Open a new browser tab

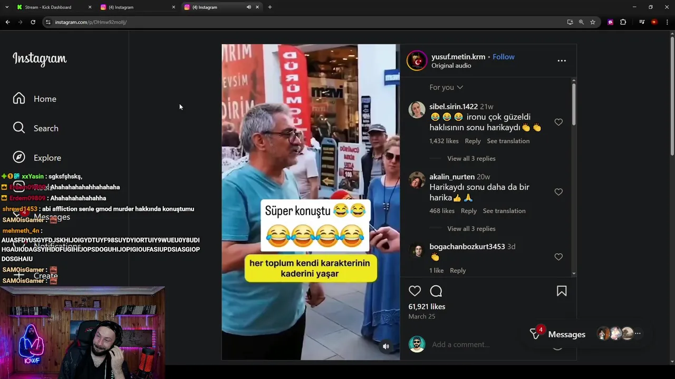[x=270, y=7]
